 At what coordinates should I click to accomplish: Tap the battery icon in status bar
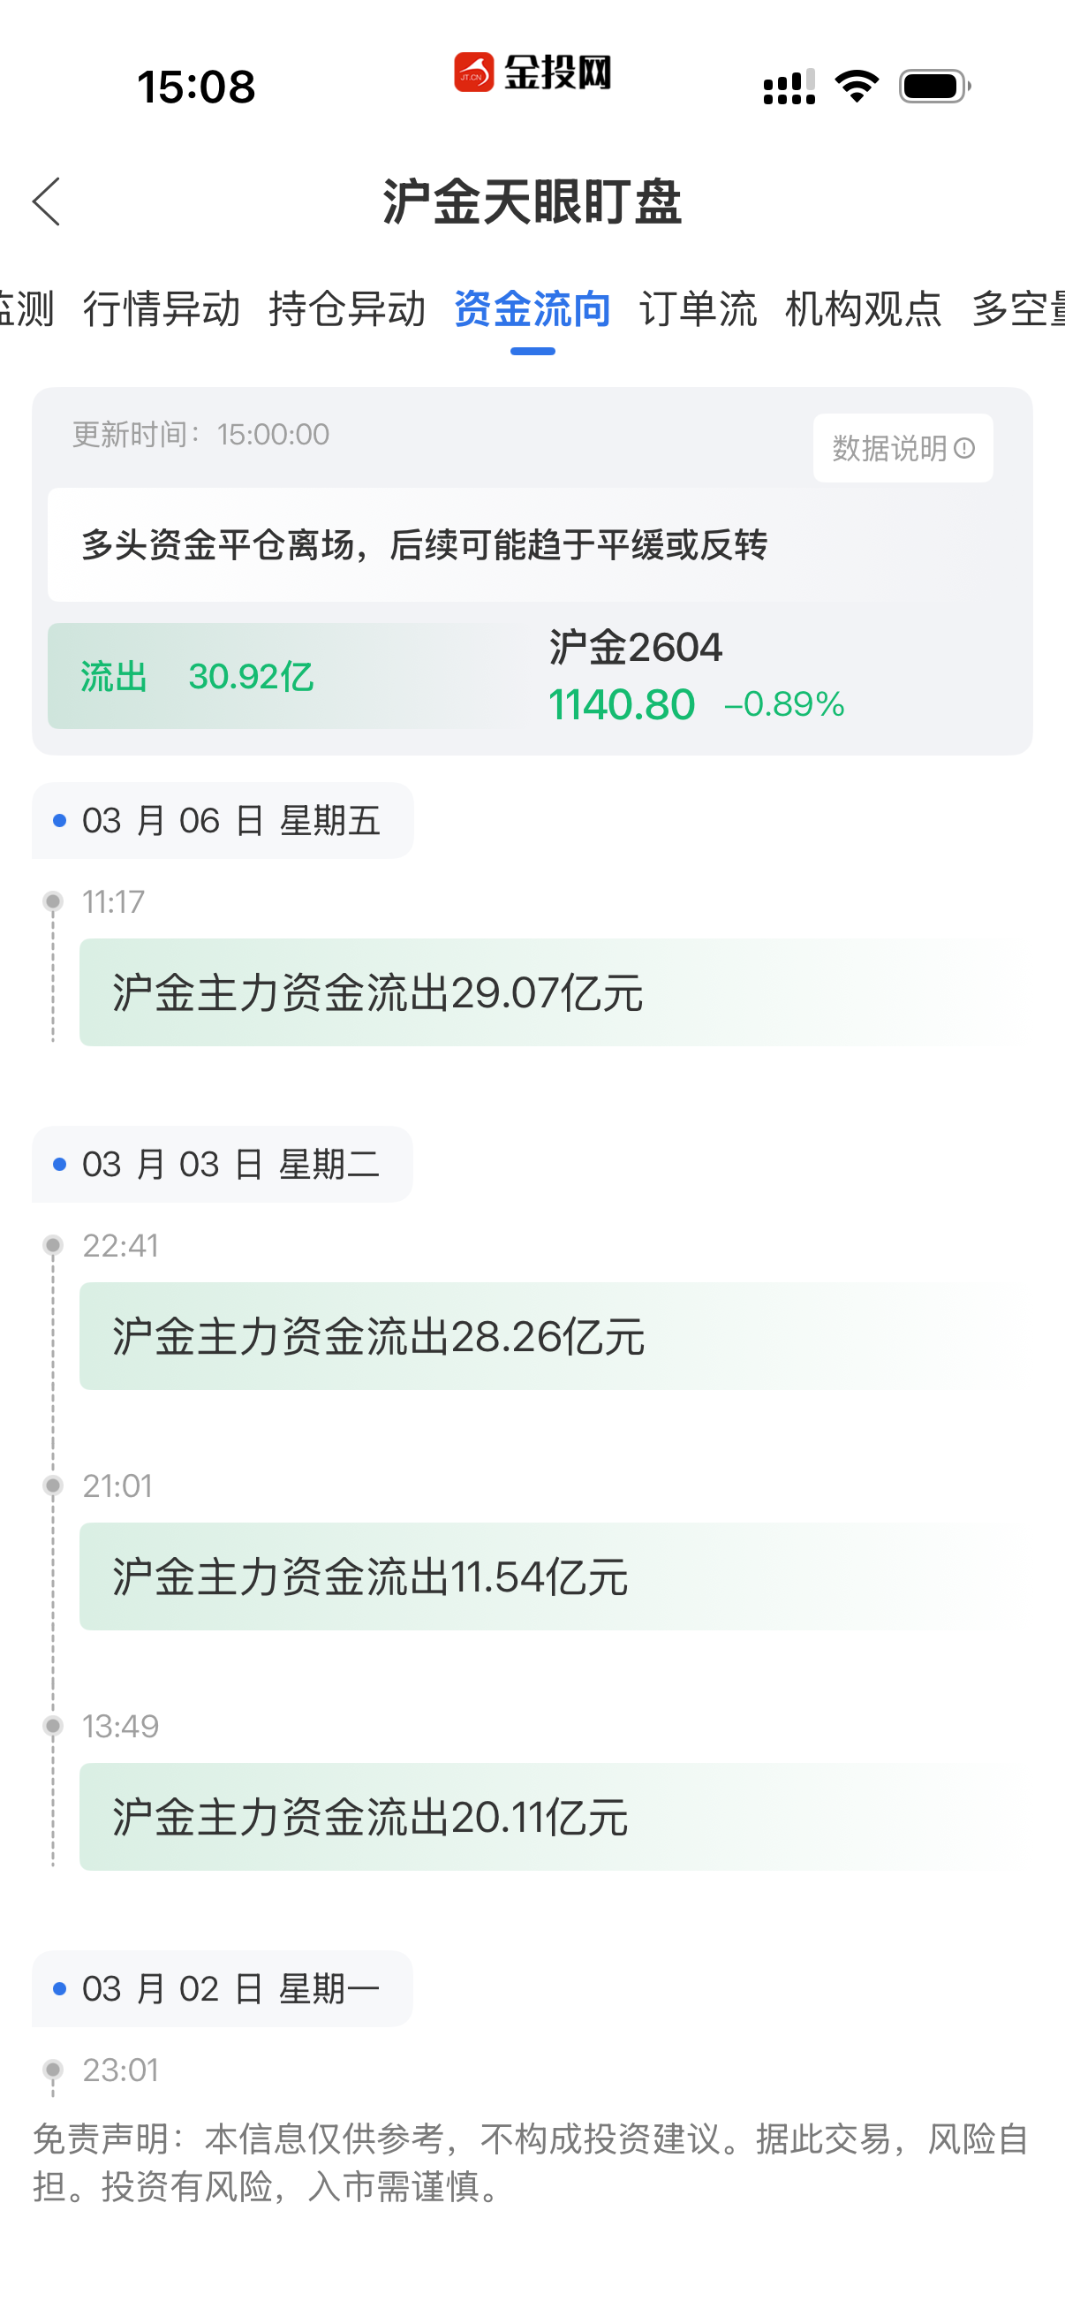click(x=933, y=87)
